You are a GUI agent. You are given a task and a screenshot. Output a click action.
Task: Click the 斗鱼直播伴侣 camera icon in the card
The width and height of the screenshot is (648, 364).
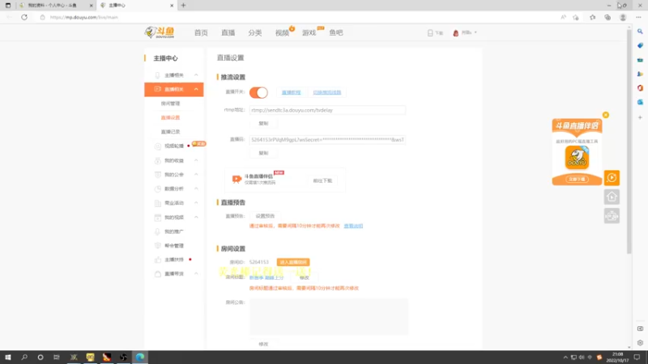pos(237,179)
